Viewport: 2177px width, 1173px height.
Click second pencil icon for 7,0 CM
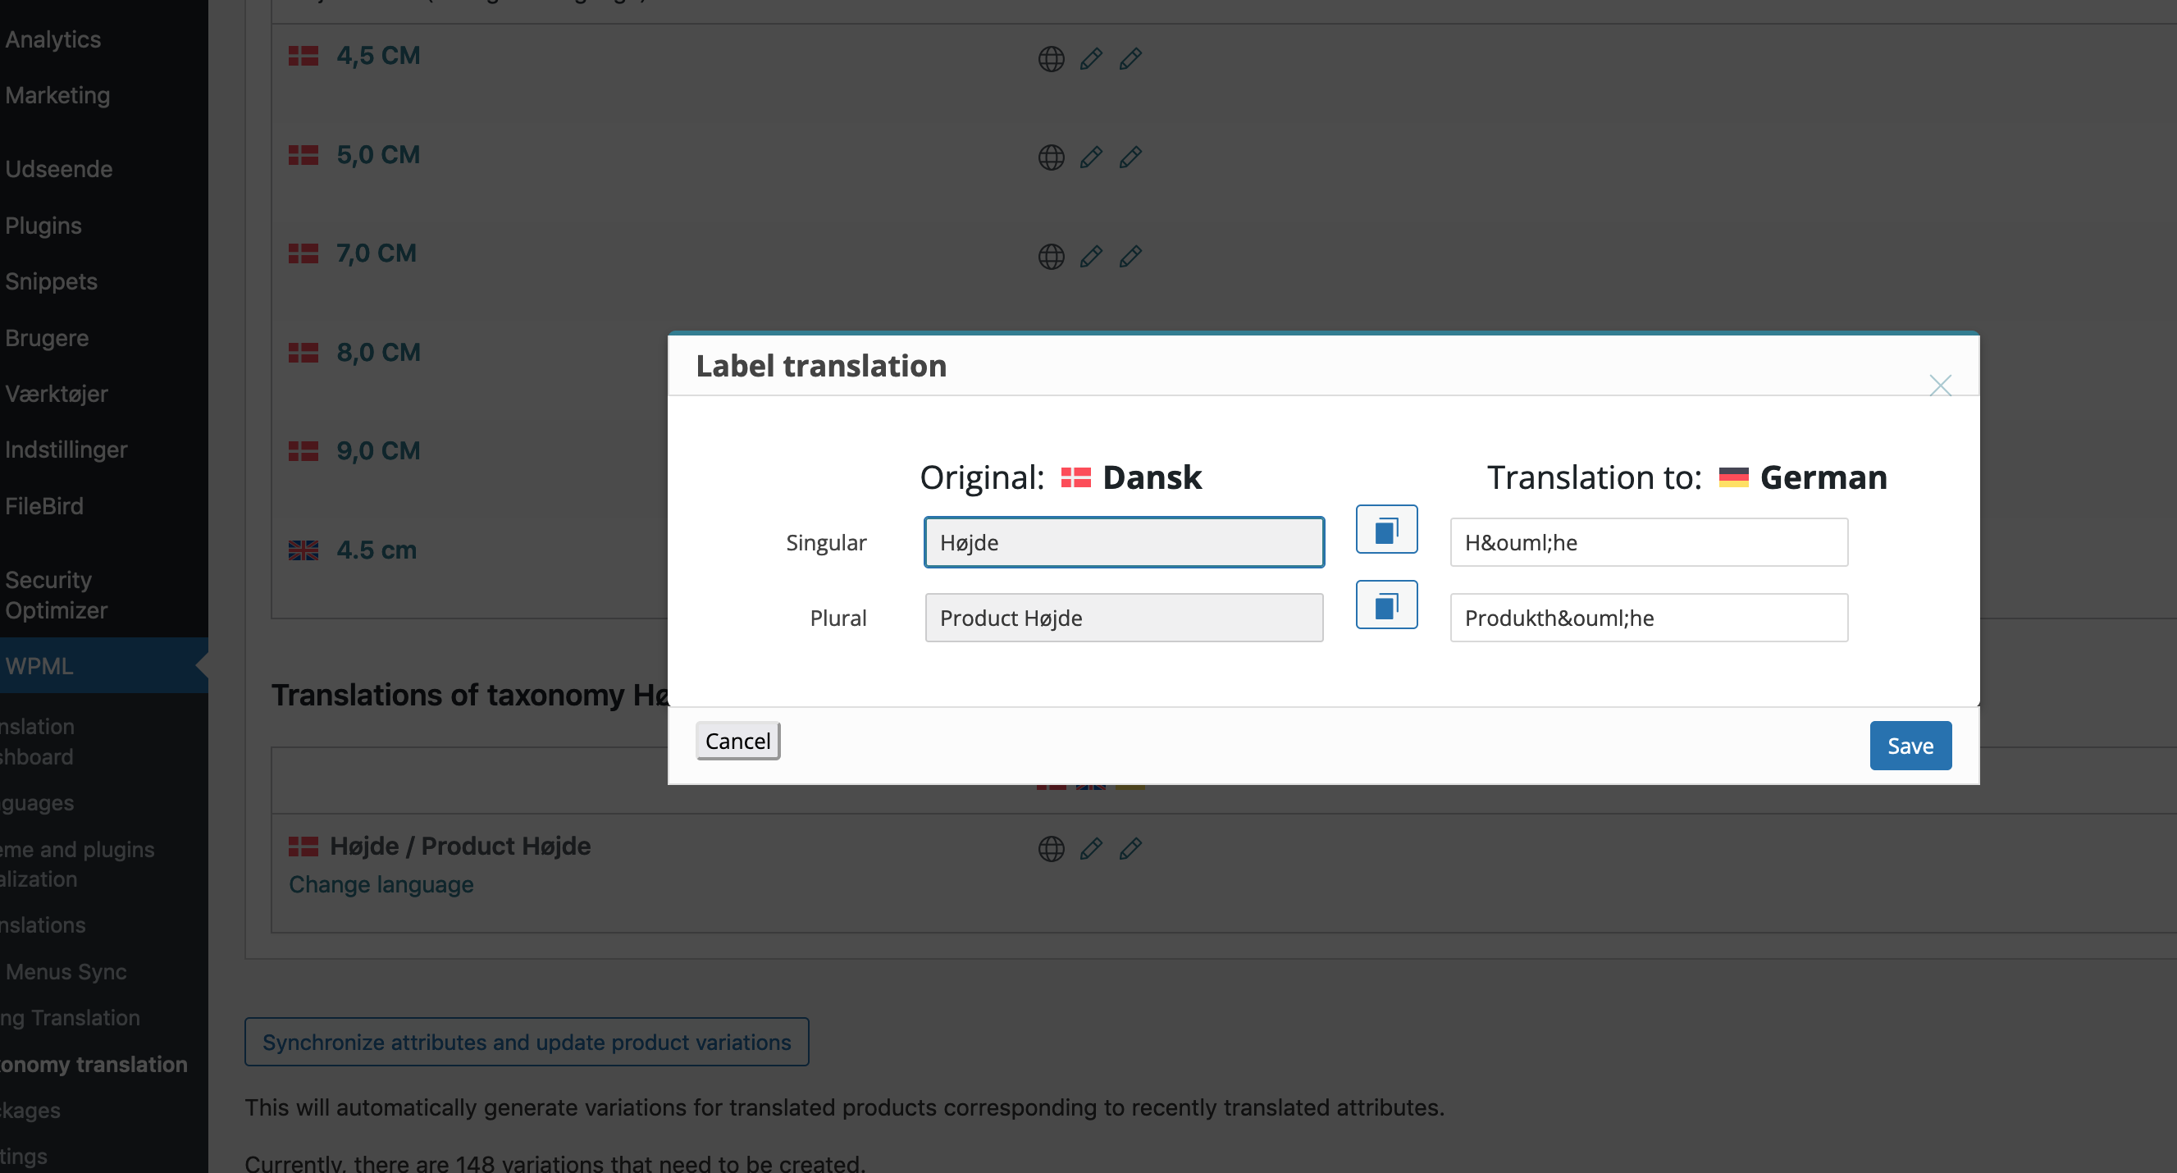click(1130, 256)
